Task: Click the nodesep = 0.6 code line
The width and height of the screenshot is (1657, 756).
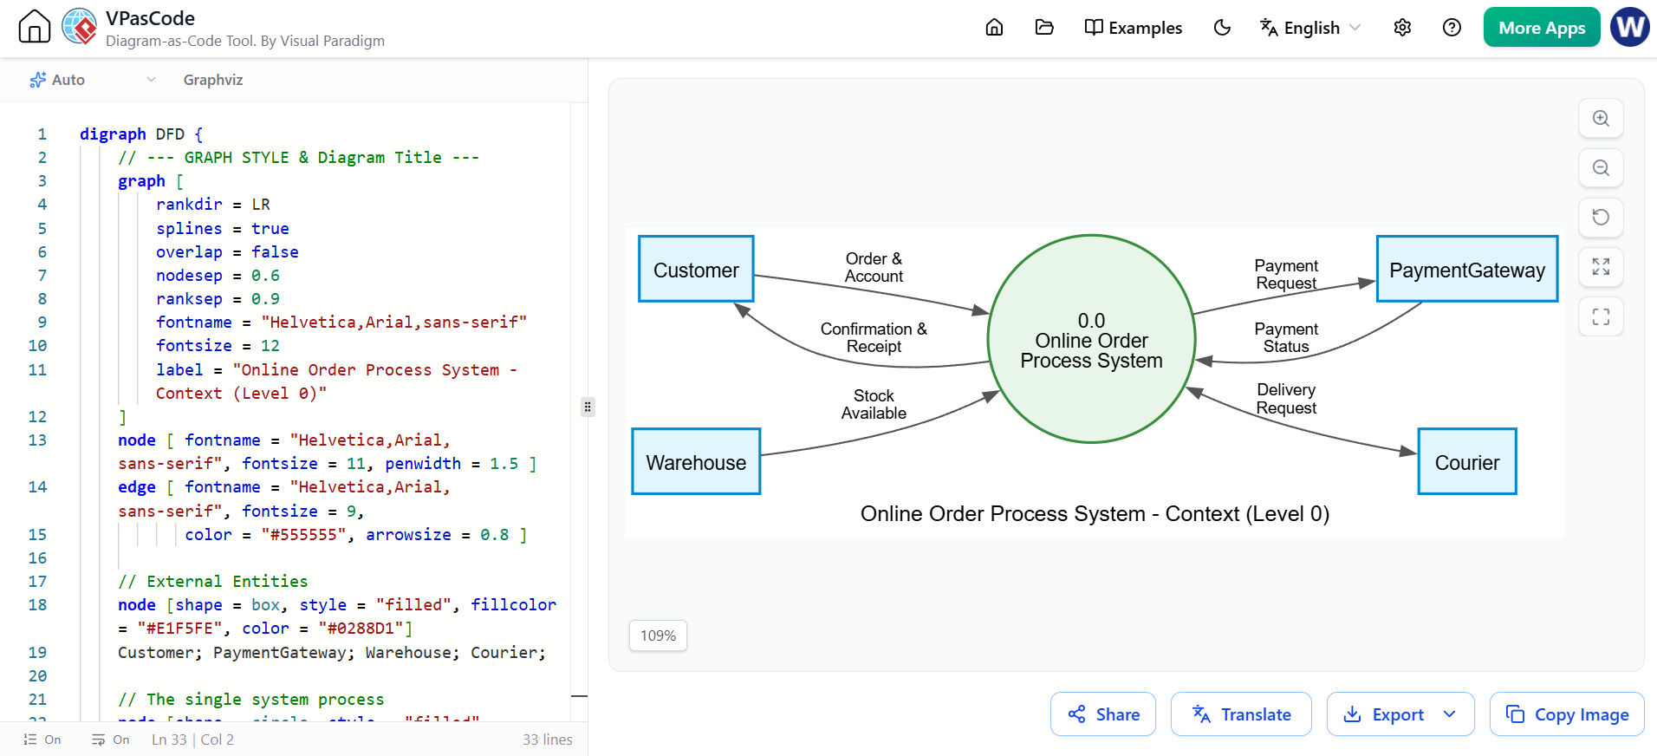Action: [x=218, y=276]
